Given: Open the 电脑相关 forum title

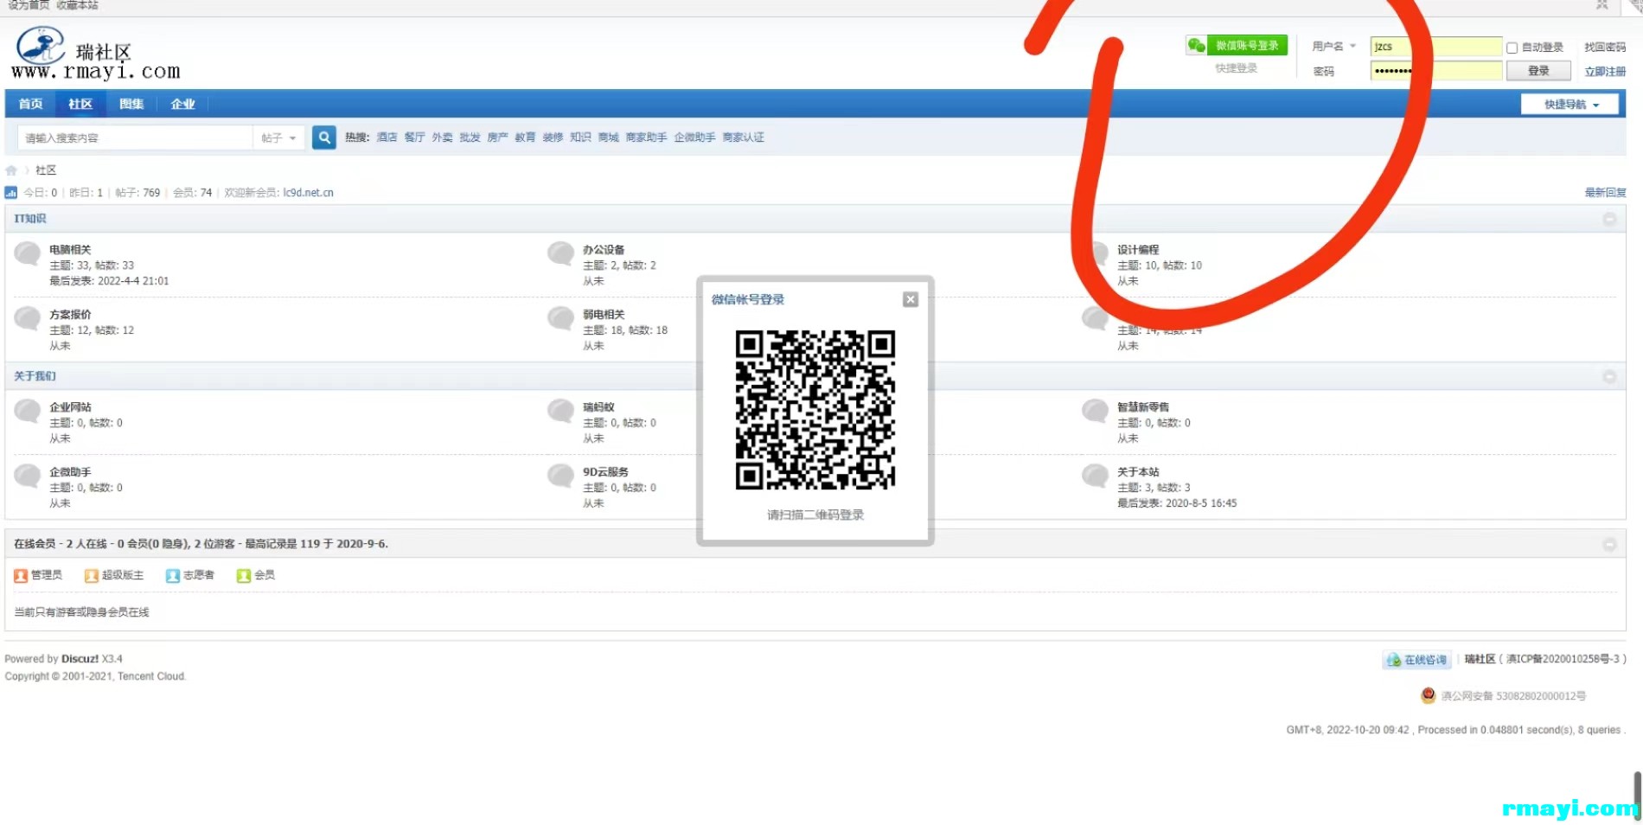Looking at the screenshot, I should pyautogui.click(x=70, y=250).
